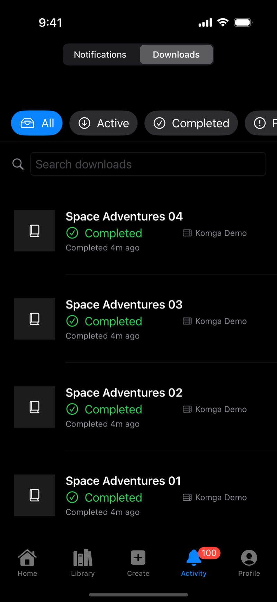Open the Profile person icon

click(249, 558)
